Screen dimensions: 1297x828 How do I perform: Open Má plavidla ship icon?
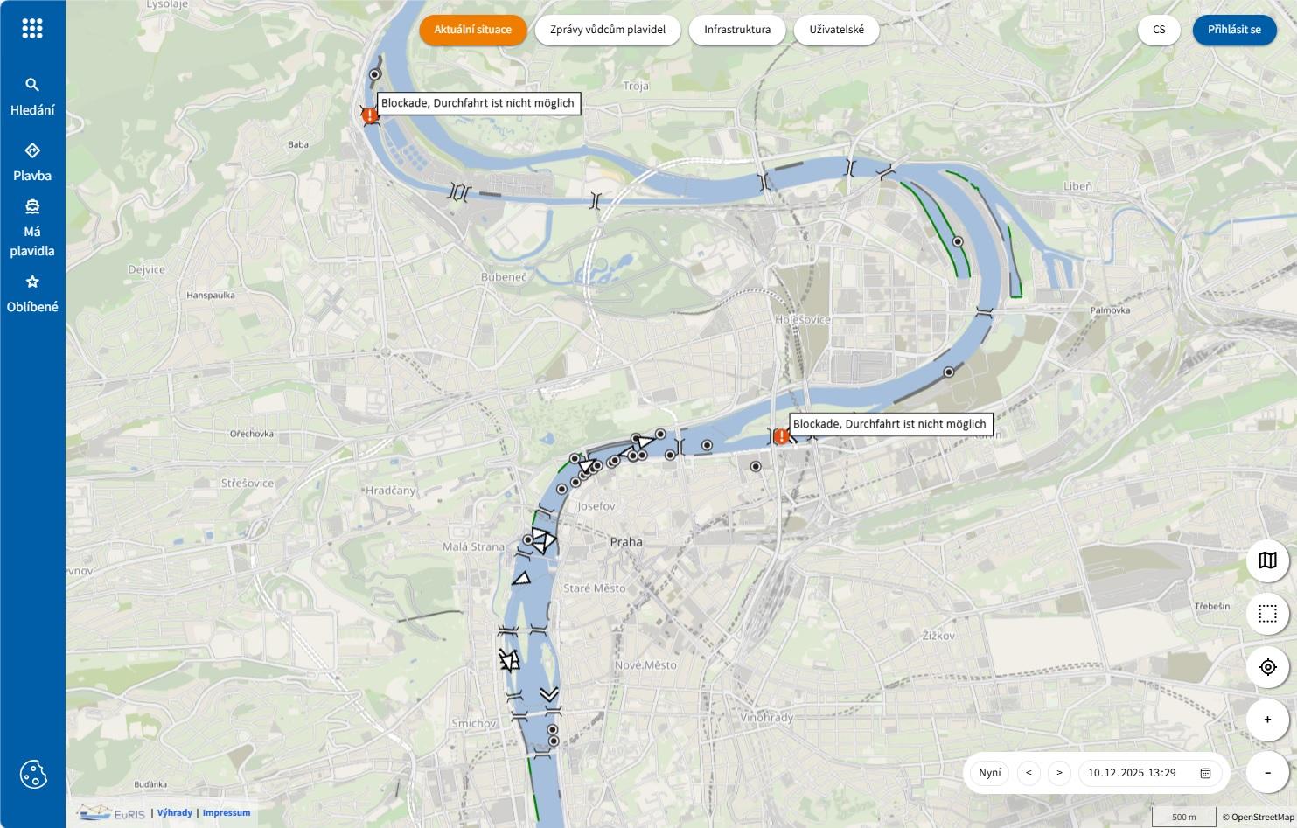click(32, 207)
